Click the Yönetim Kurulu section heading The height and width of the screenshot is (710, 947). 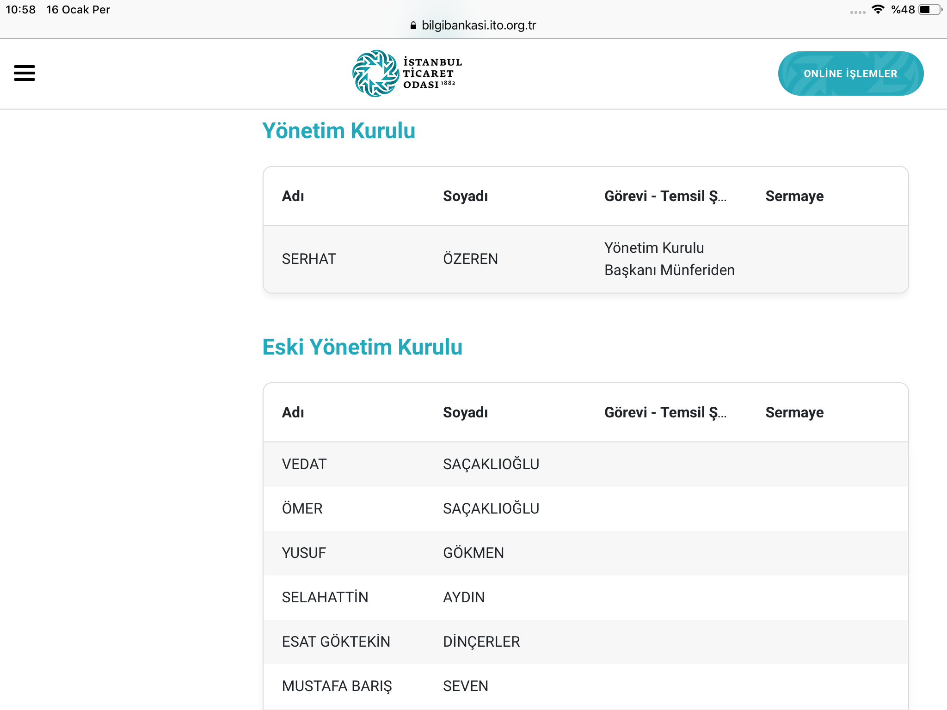(338, 131)
